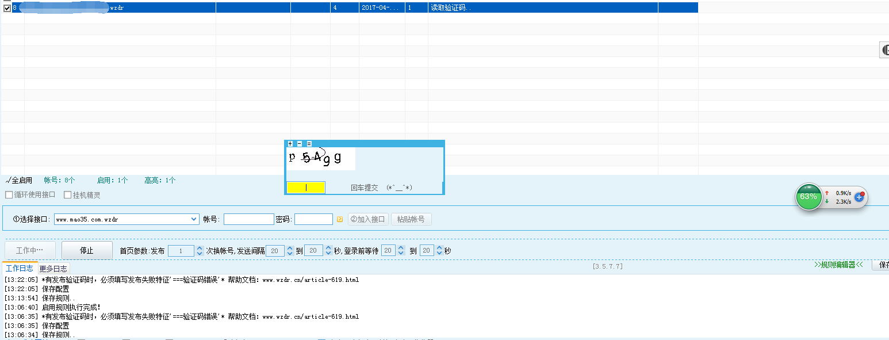Click the minus icon on the captcha window
Viewport: 889px width, 340px height.
coord(299,143)
